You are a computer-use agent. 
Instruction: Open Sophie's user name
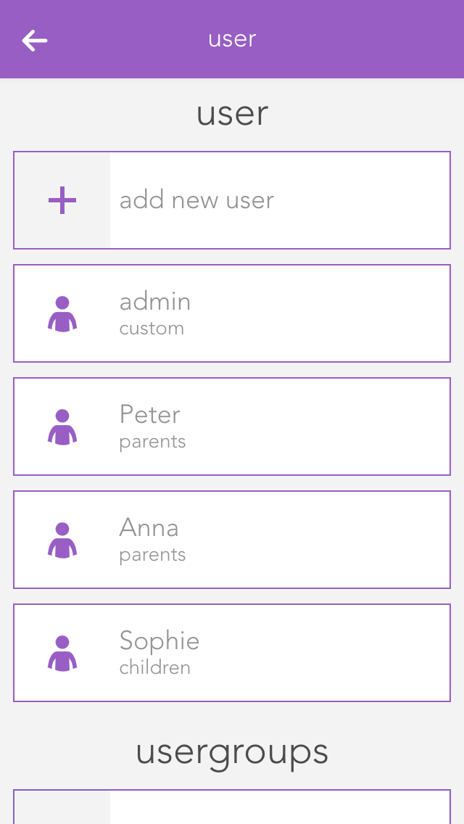click(159, 641)
